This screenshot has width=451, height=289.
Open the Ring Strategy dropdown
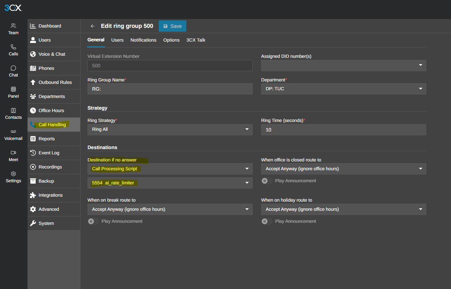click(170, 129)
